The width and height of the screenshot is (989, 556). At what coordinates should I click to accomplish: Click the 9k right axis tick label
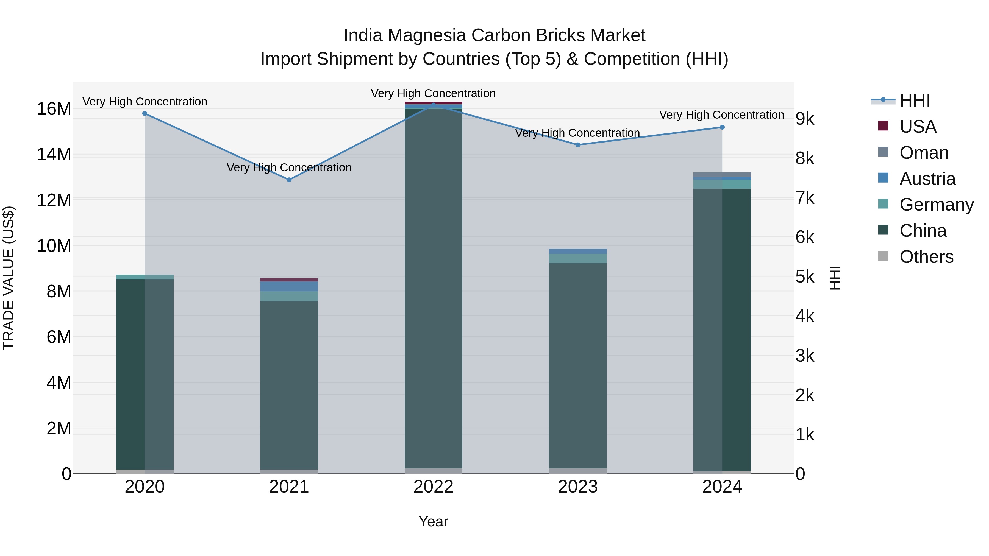(805, 119)
